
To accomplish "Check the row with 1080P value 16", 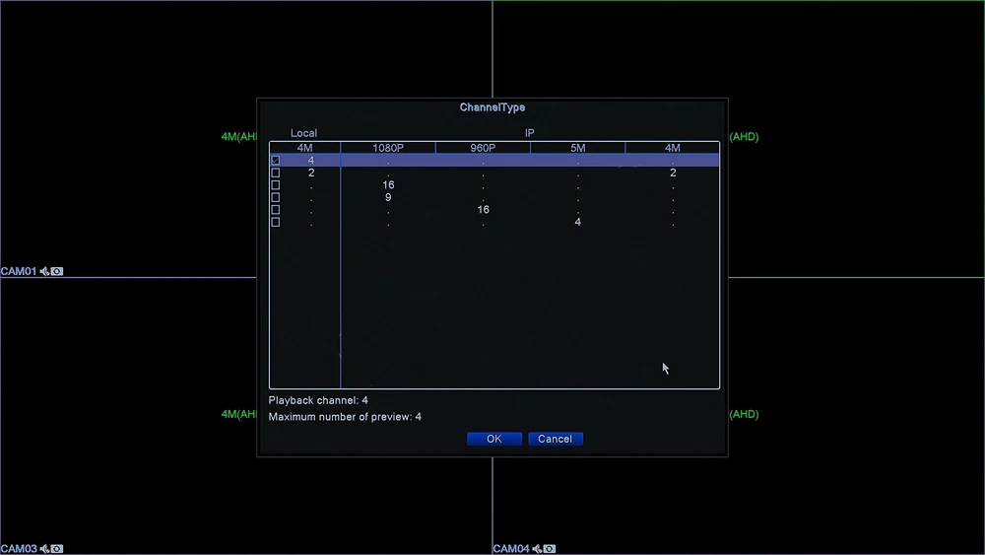I will [275, 184].
